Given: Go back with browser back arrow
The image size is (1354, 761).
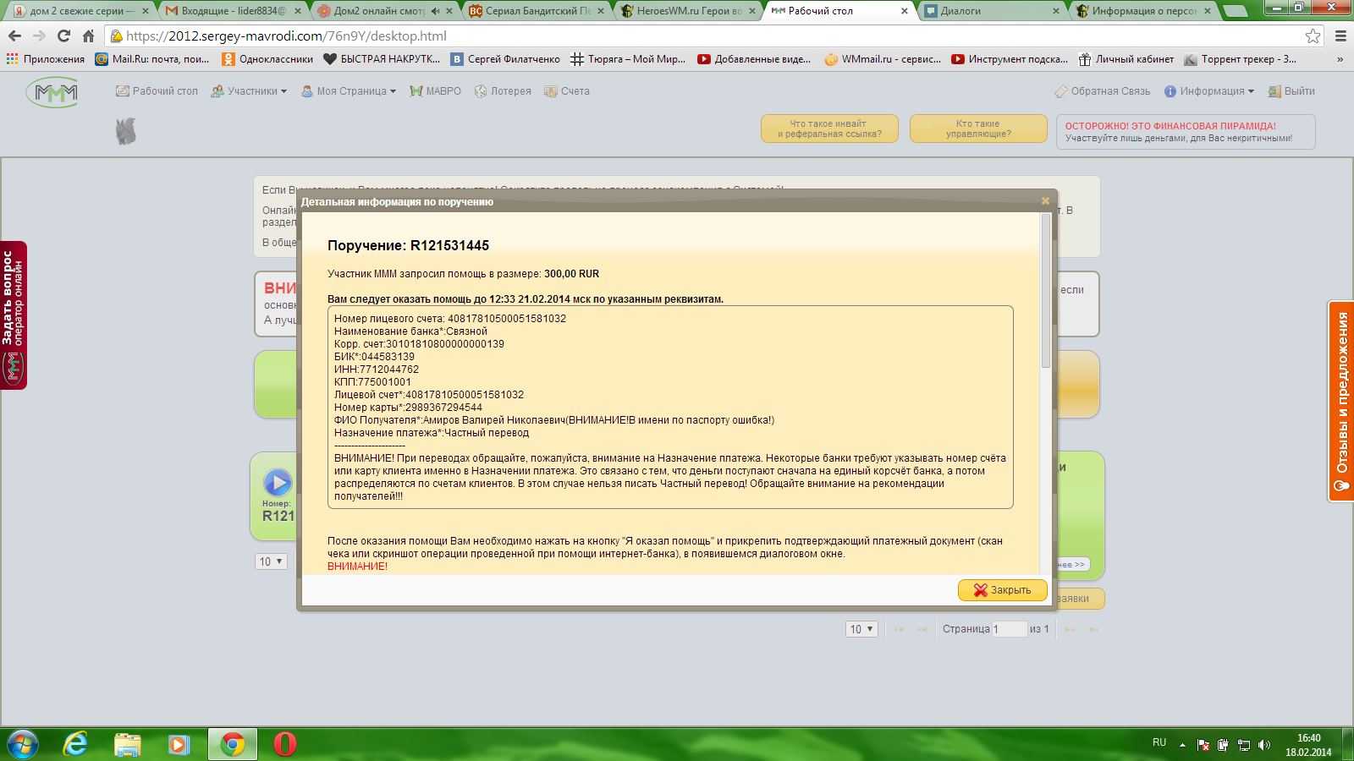Looking at the screenshot, I should (x=14, y=36).
